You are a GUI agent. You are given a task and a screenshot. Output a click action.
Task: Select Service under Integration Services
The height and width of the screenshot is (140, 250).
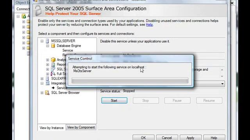click(62, 88)
